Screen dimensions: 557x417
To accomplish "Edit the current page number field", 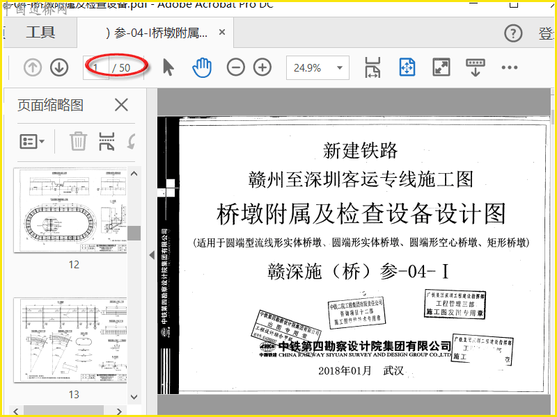I will tap(96, 67).
